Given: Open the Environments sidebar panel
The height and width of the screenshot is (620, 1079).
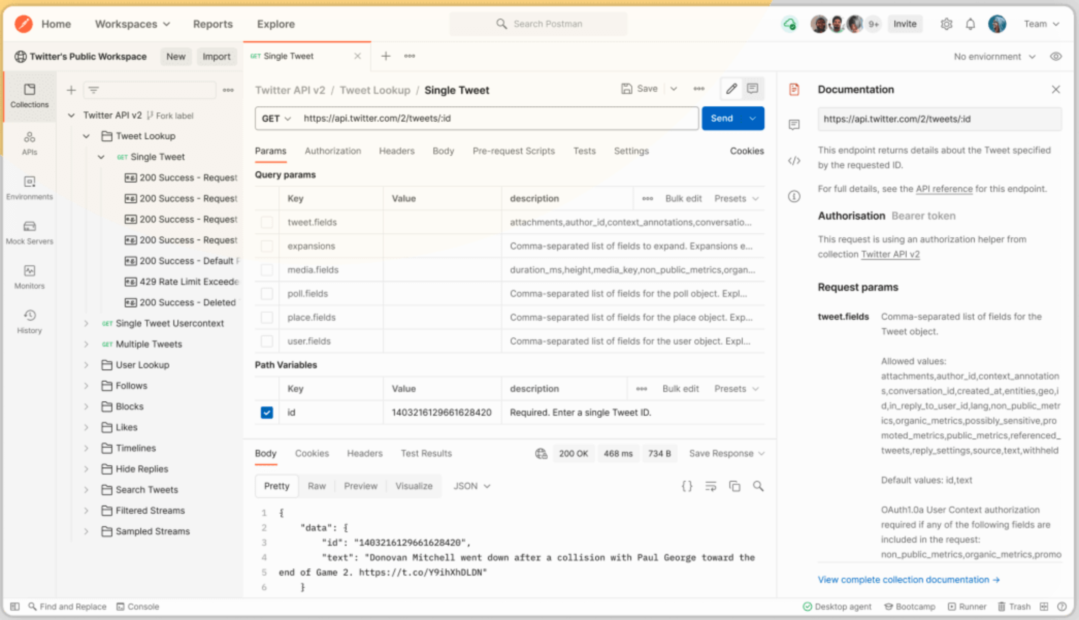Looking at the screenshot, I should pos(29,188).
